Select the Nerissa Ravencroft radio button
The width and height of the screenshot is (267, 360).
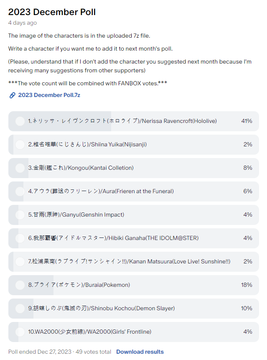(20, 121)
